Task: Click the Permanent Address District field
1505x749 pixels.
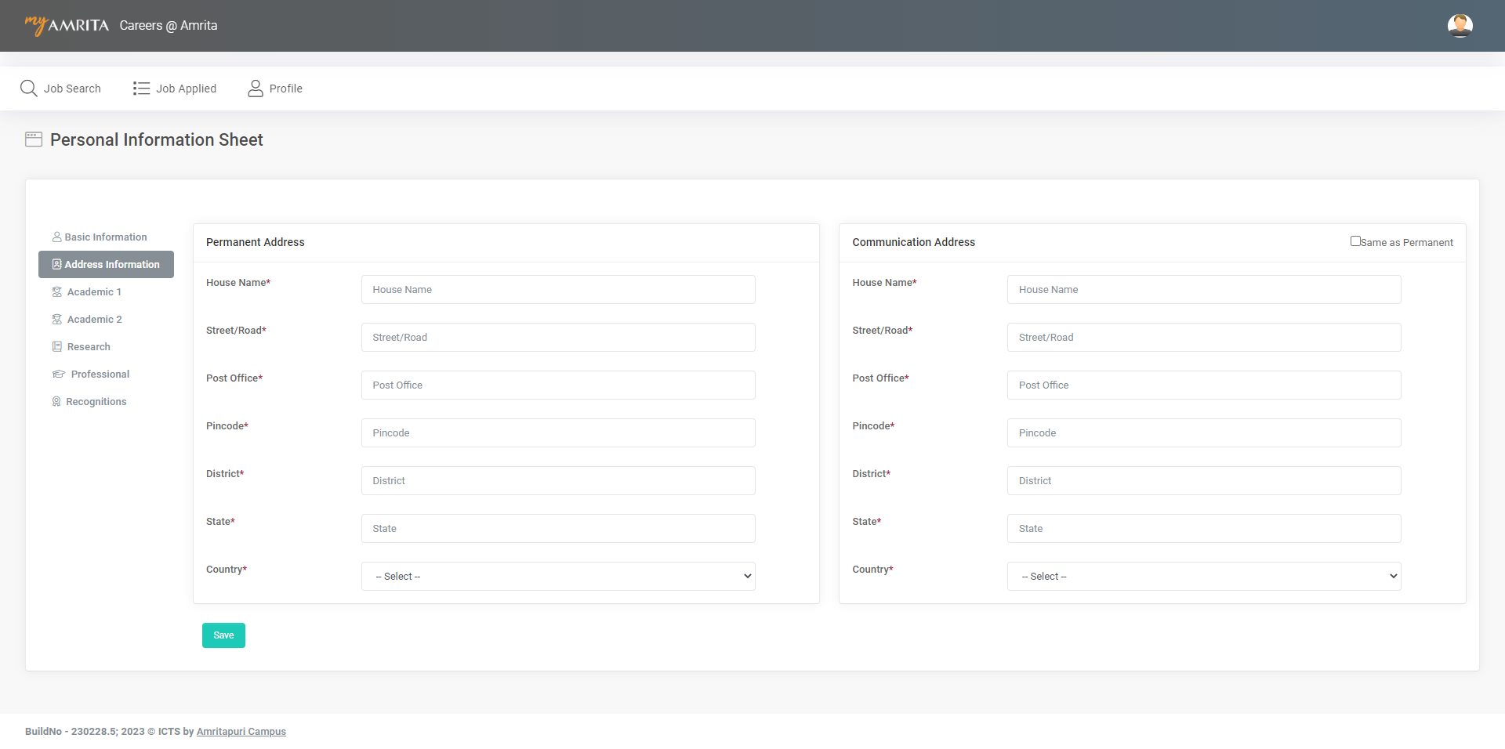Action: (x=557, y=481)
